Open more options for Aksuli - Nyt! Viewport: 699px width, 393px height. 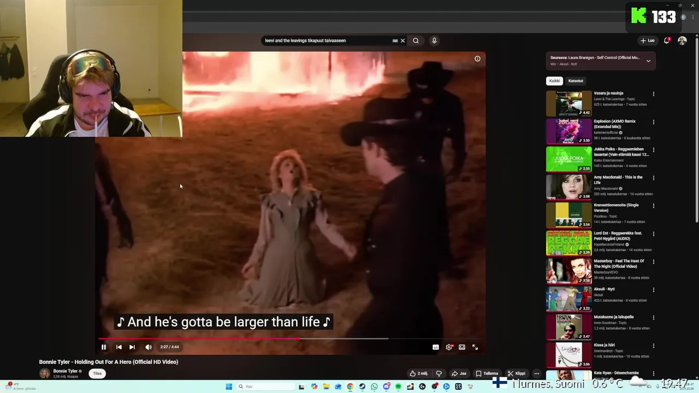(653, 289)
